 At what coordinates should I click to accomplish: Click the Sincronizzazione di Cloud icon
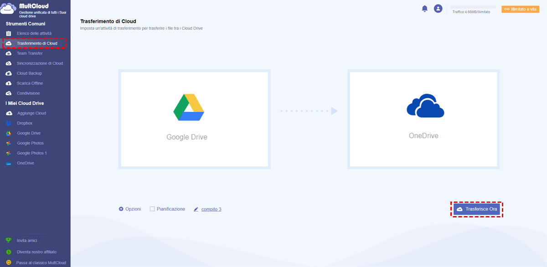8,63
